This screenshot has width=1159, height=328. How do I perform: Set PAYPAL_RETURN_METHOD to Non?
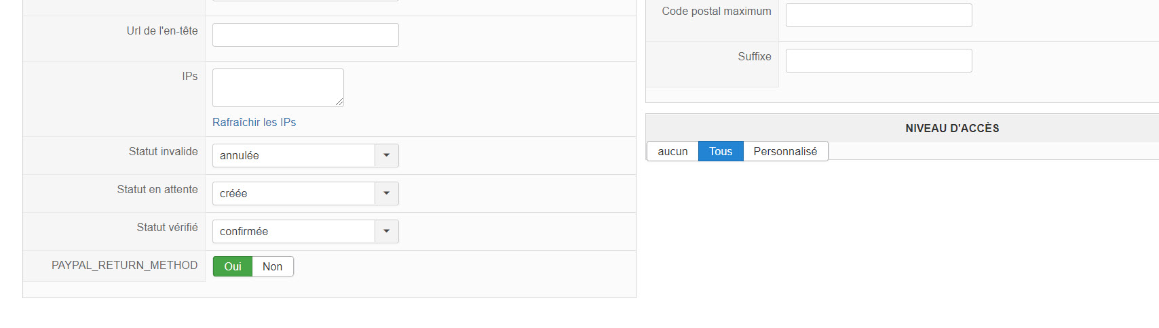pos(272,266)
